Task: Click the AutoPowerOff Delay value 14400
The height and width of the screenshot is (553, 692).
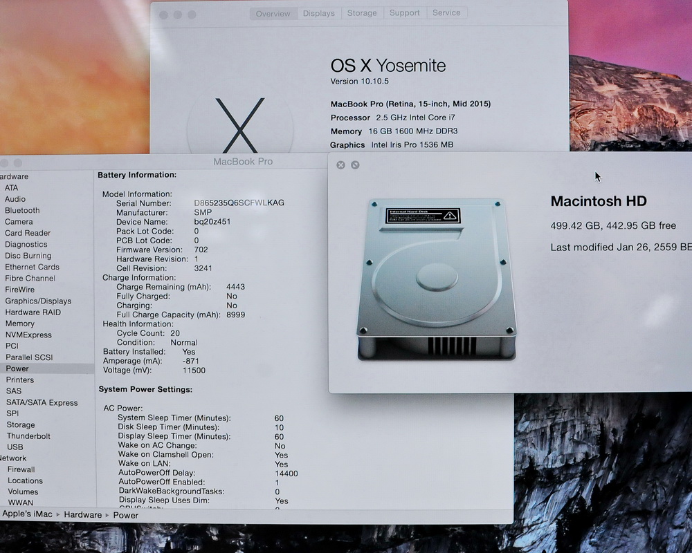Action: coord(286,474)
